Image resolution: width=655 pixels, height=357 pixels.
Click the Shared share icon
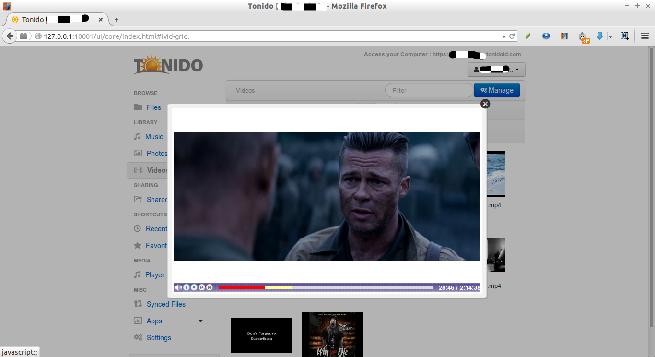(x=138, y=199)
